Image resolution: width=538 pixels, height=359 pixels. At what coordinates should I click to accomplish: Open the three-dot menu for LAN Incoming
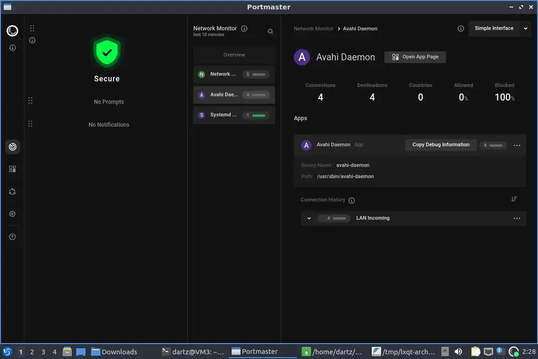point(517,218)
